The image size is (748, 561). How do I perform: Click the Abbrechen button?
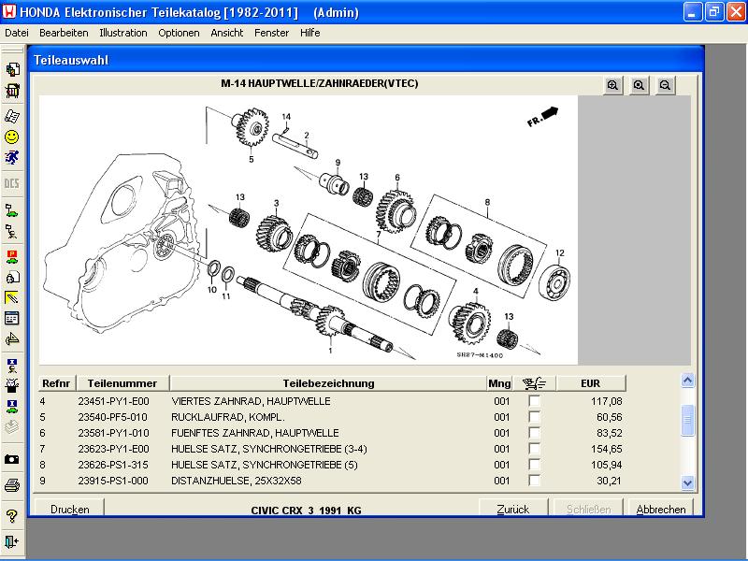(661, 510)
